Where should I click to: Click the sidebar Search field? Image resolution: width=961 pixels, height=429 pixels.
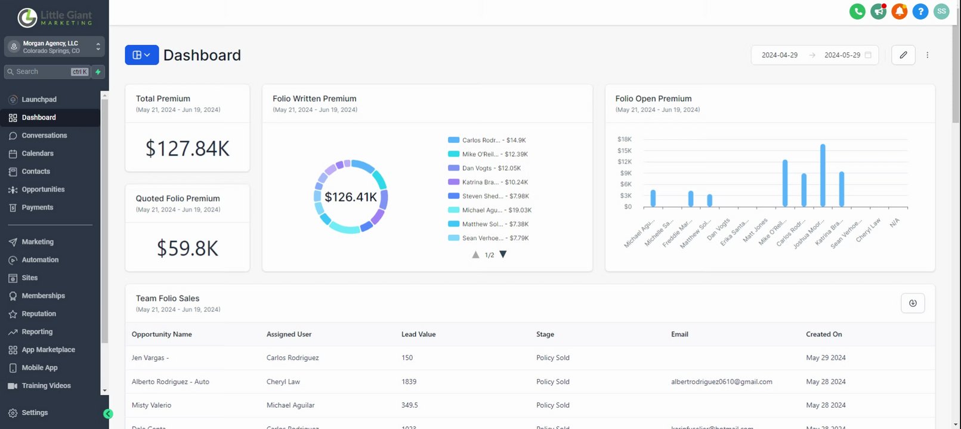(47, 71)
